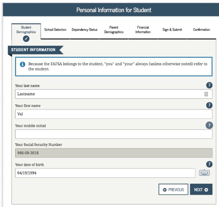Image resolution: width=219 pixels, height=207 pixels.
Task: Click the empty middle initial field
Action: click(114, 134)
